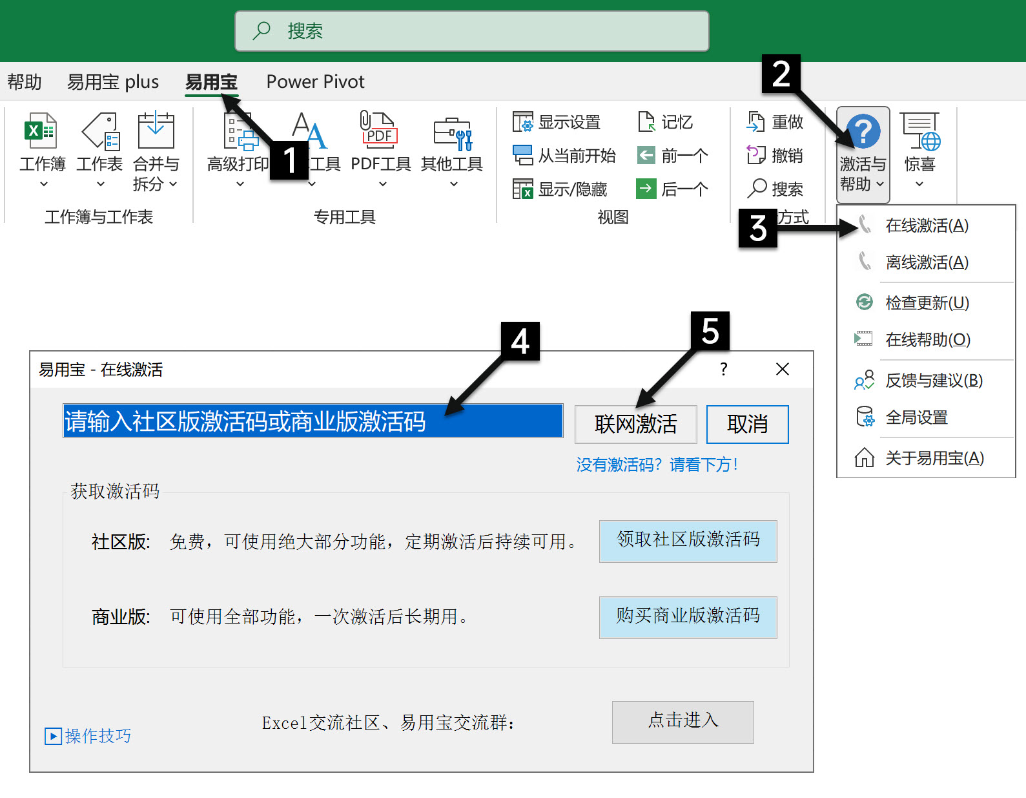Open 反馈与建议(B) menu entry
The width and height of the screenshot is (1026, 798).
(927, 381)
